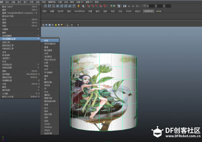Image resolution: width=202 pixels, height=142 pixels.
Task: Switch viewport to wireframe cube icon
Action: pyautogui.click(x=43, y=25)
